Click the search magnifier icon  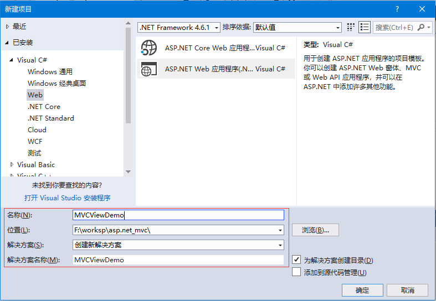point(422,27)
